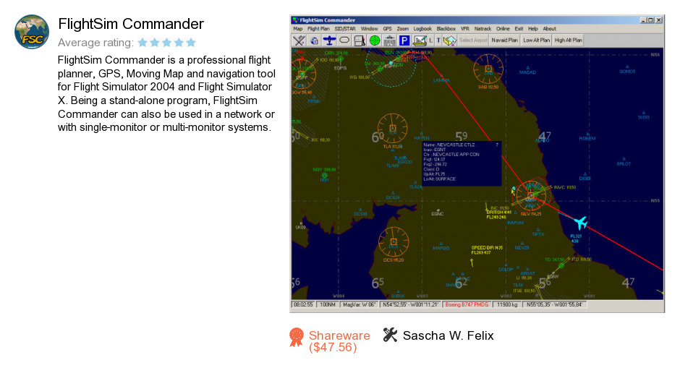Click the N54°52,55' - W001°11,21' coordinates field
This screenshot has height=373, width=680.
point(410,304)
